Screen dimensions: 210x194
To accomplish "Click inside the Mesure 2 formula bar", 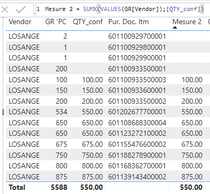I will point(123,9).
